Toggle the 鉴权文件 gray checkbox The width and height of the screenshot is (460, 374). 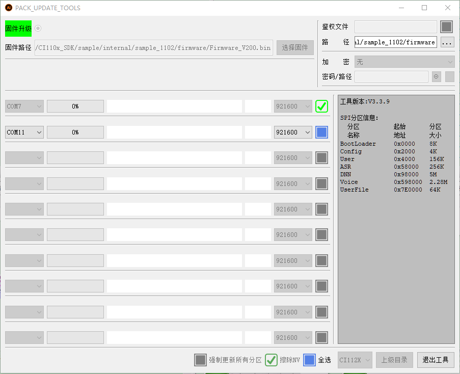[x=446, y=26]
